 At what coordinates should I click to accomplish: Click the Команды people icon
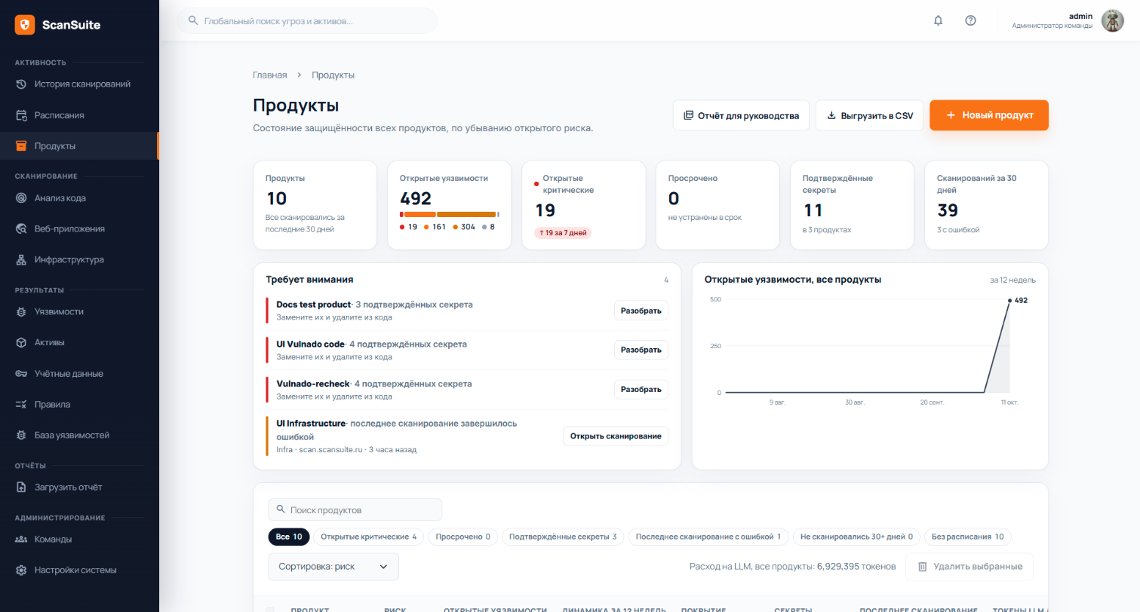click(21, 540)
